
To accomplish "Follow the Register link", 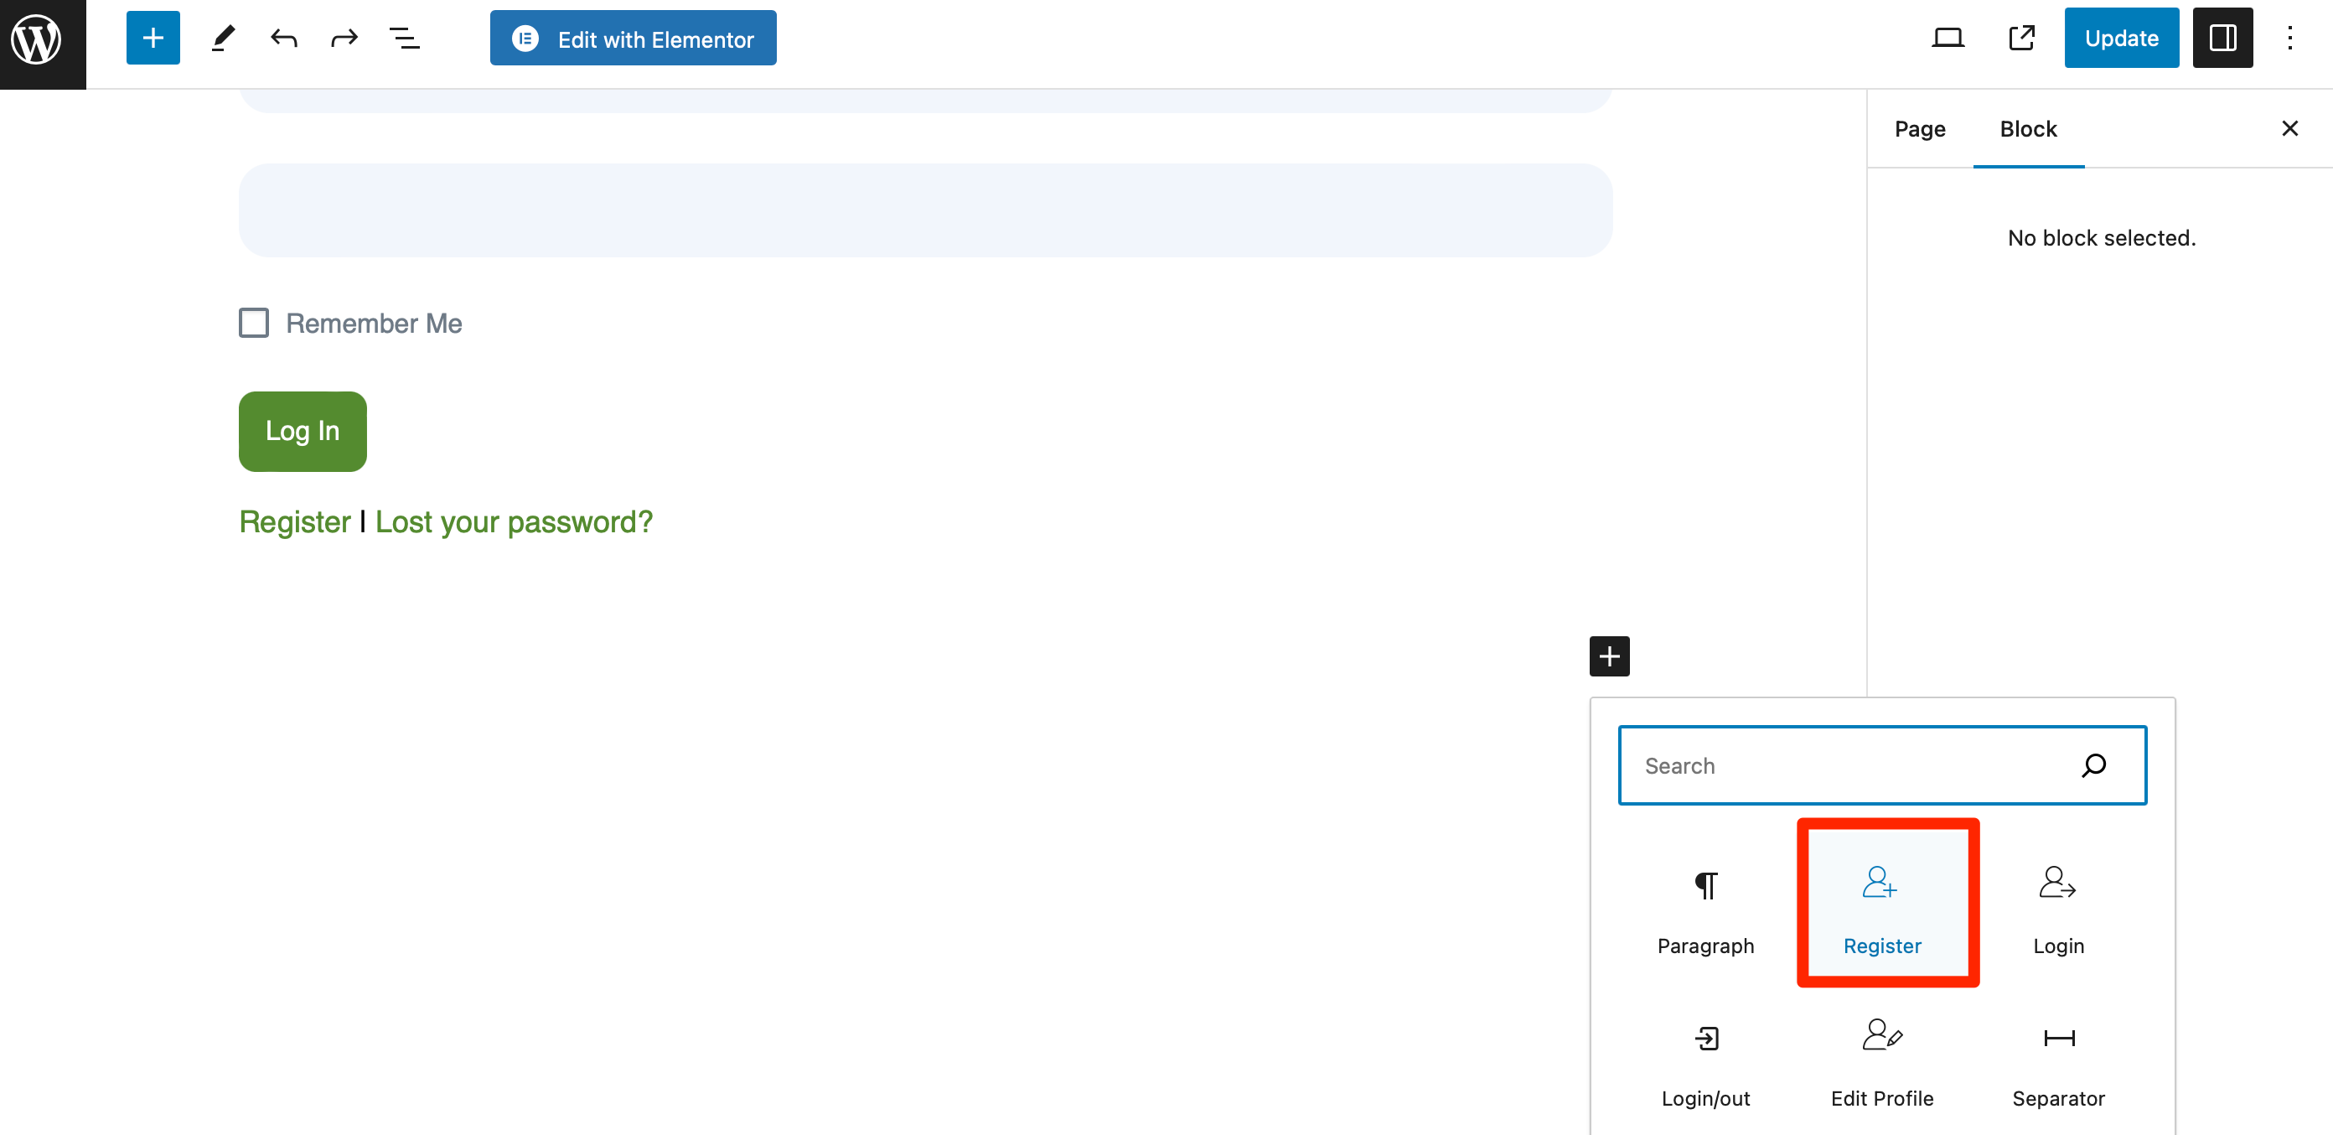I will (x=294, y=521).
